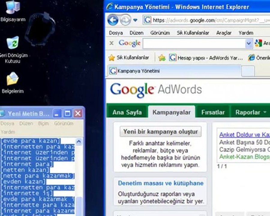This screenshot has height=216, width=270.
Task: Click the [evde para kazan] line
Action: (31, 141)
